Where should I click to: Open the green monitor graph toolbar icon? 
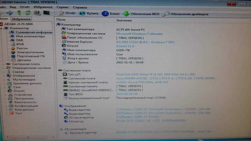[x=46, y=13]
